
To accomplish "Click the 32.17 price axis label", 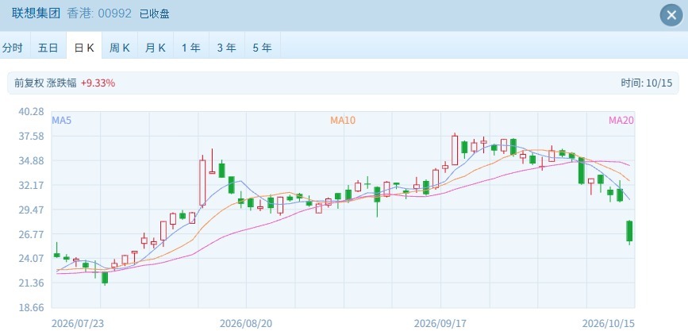I will point(31,185).
